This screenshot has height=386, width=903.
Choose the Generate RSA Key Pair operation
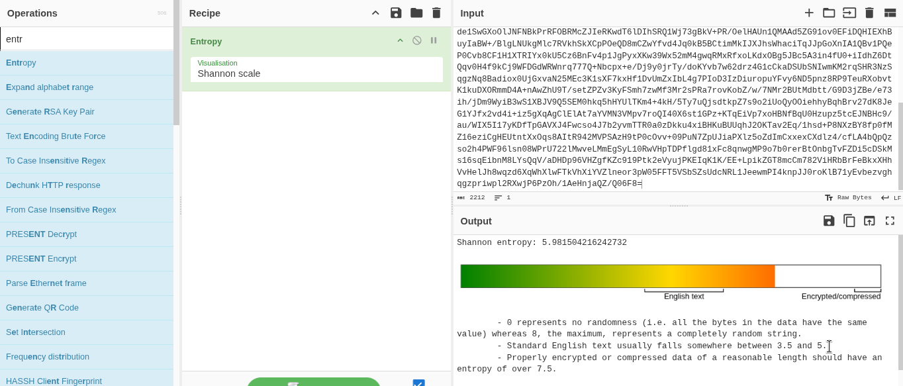click(x=87, y=112)
